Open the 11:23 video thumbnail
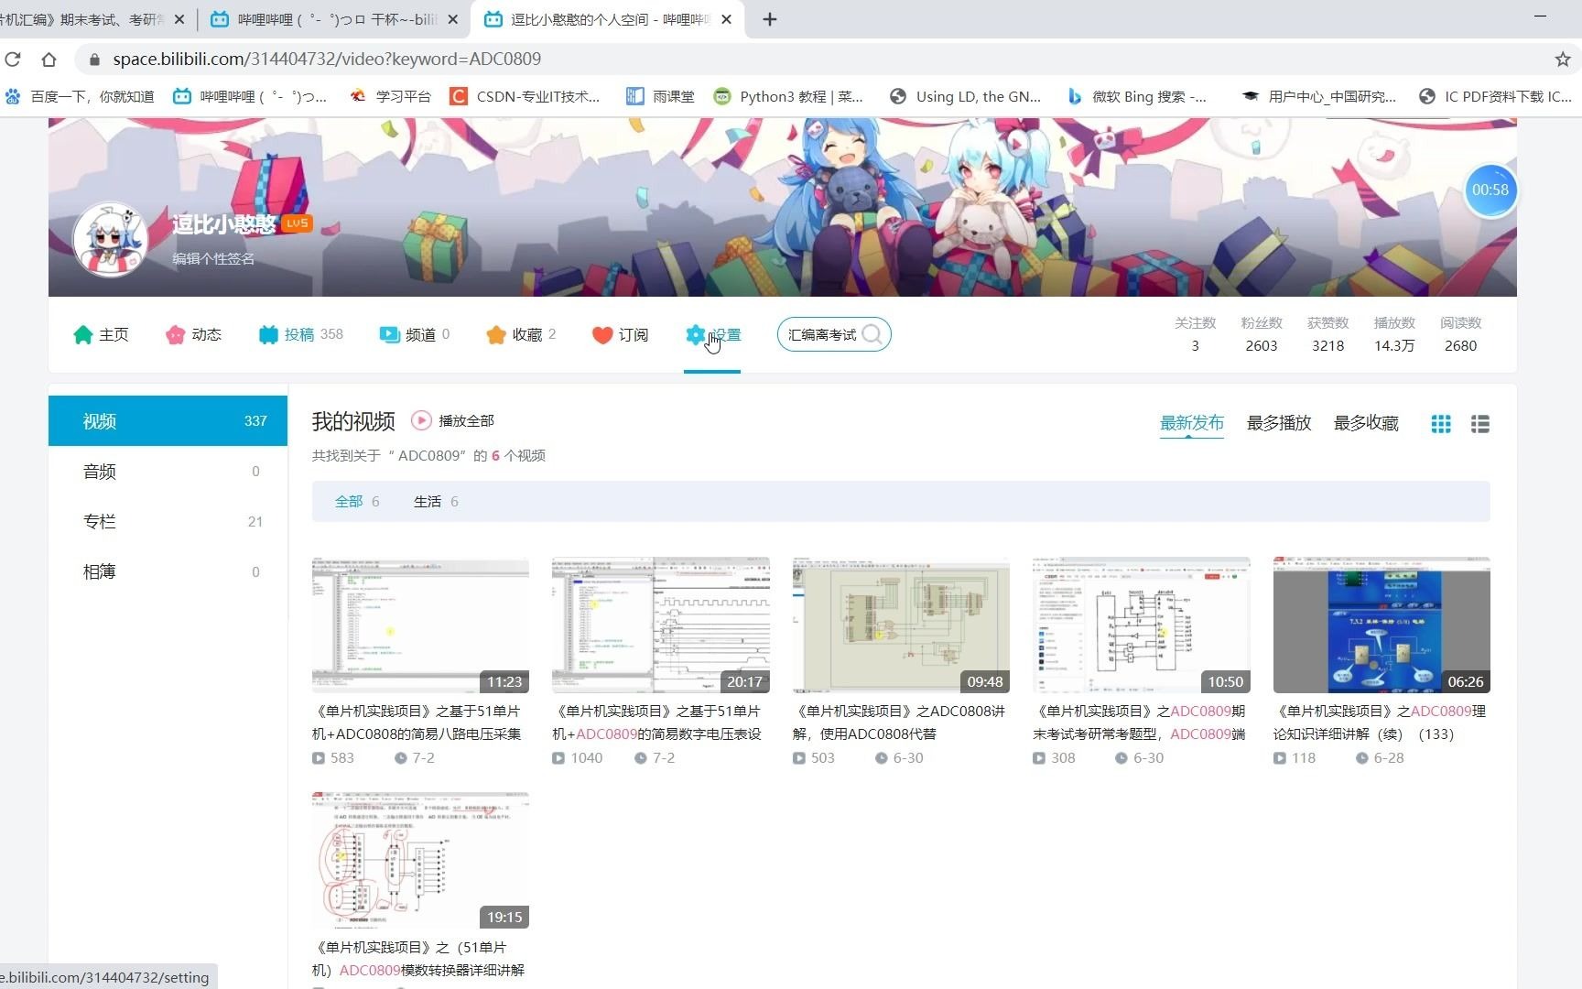The image size is (1582, 989). tap(420, 625)
